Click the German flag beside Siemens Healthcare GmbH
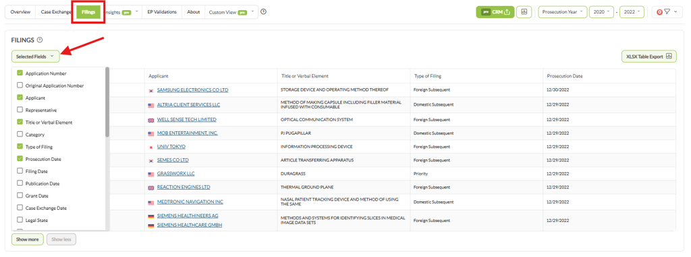 (151, 226)
